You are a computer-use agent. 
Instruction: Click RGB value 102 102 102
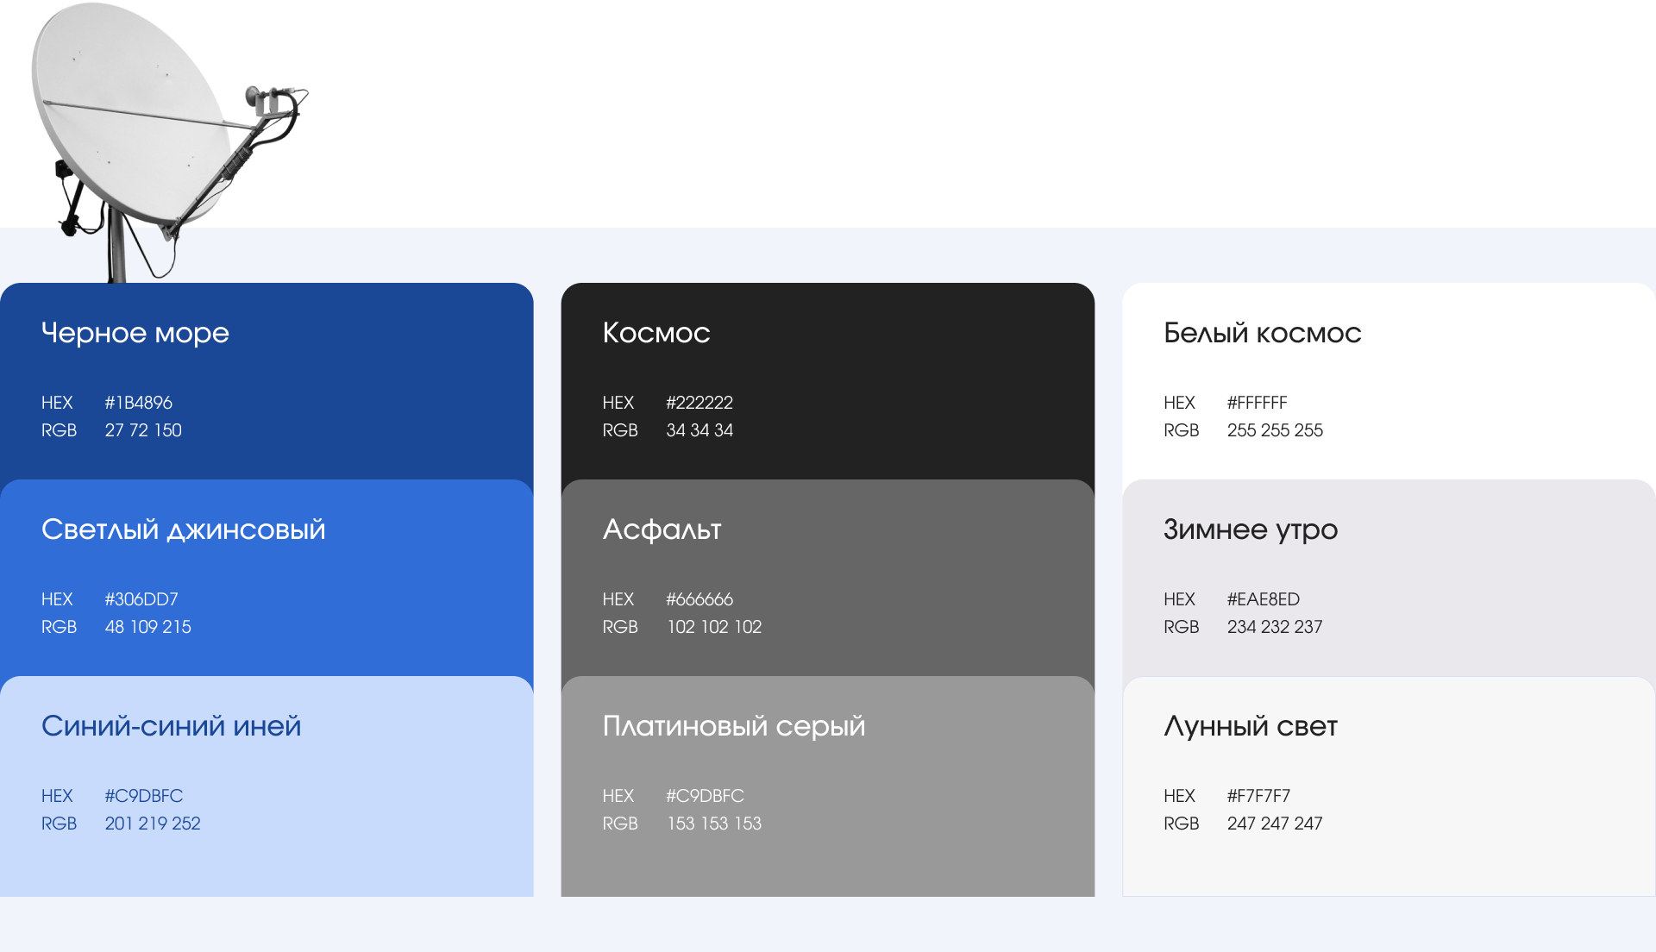pos(714,627)
